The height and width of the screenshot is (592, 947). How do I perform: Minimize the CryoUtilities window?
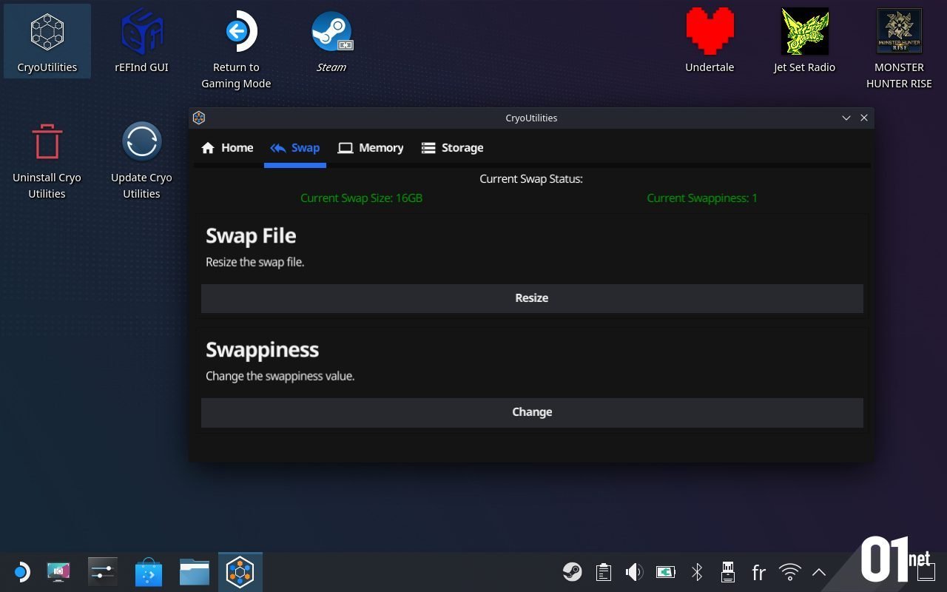click(846, 118)
